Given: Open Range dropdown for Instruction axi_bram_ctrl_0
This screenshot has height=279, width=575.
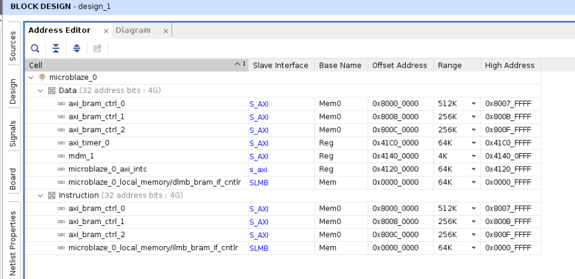Looking at the screenshot, I should (x=474, y=209).
